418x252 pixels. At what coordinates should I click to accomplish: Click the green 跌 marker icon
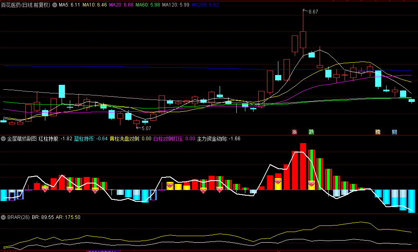[x=311, y=132]
